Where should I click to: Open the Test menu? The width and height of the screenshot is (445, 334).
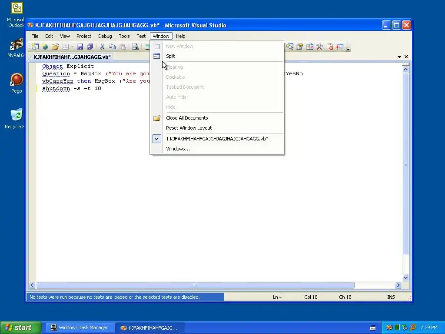tap(141, 36)
